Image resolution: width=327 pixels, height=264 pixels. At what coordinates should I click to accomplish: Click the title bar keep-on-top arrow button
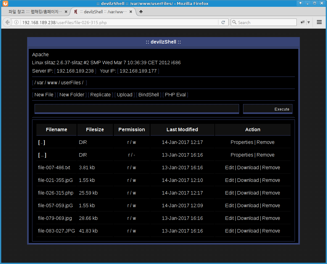[x=300, y=3]
